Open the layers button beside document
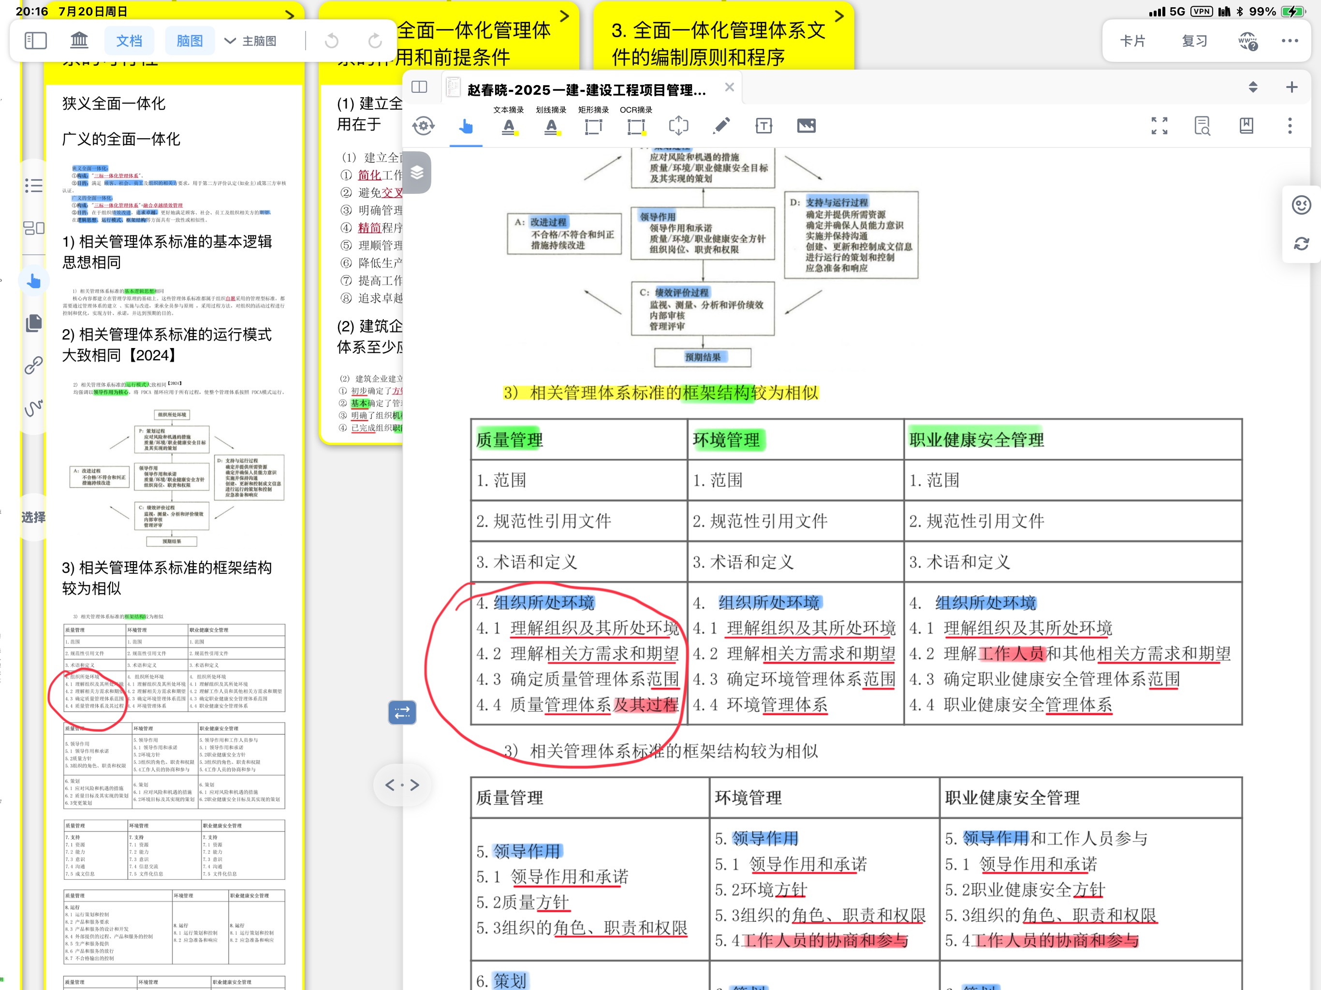 pyautogui.click(x=417, y=173)
